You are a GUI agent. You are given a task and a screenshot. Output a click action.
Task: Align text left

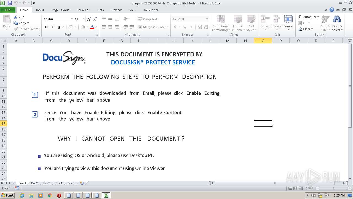coord(104,27)
